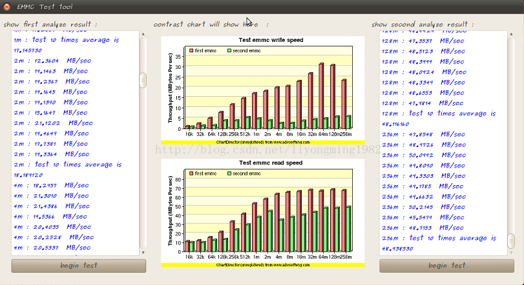Click down arrow of first result scrollbar

pos(143,252)
